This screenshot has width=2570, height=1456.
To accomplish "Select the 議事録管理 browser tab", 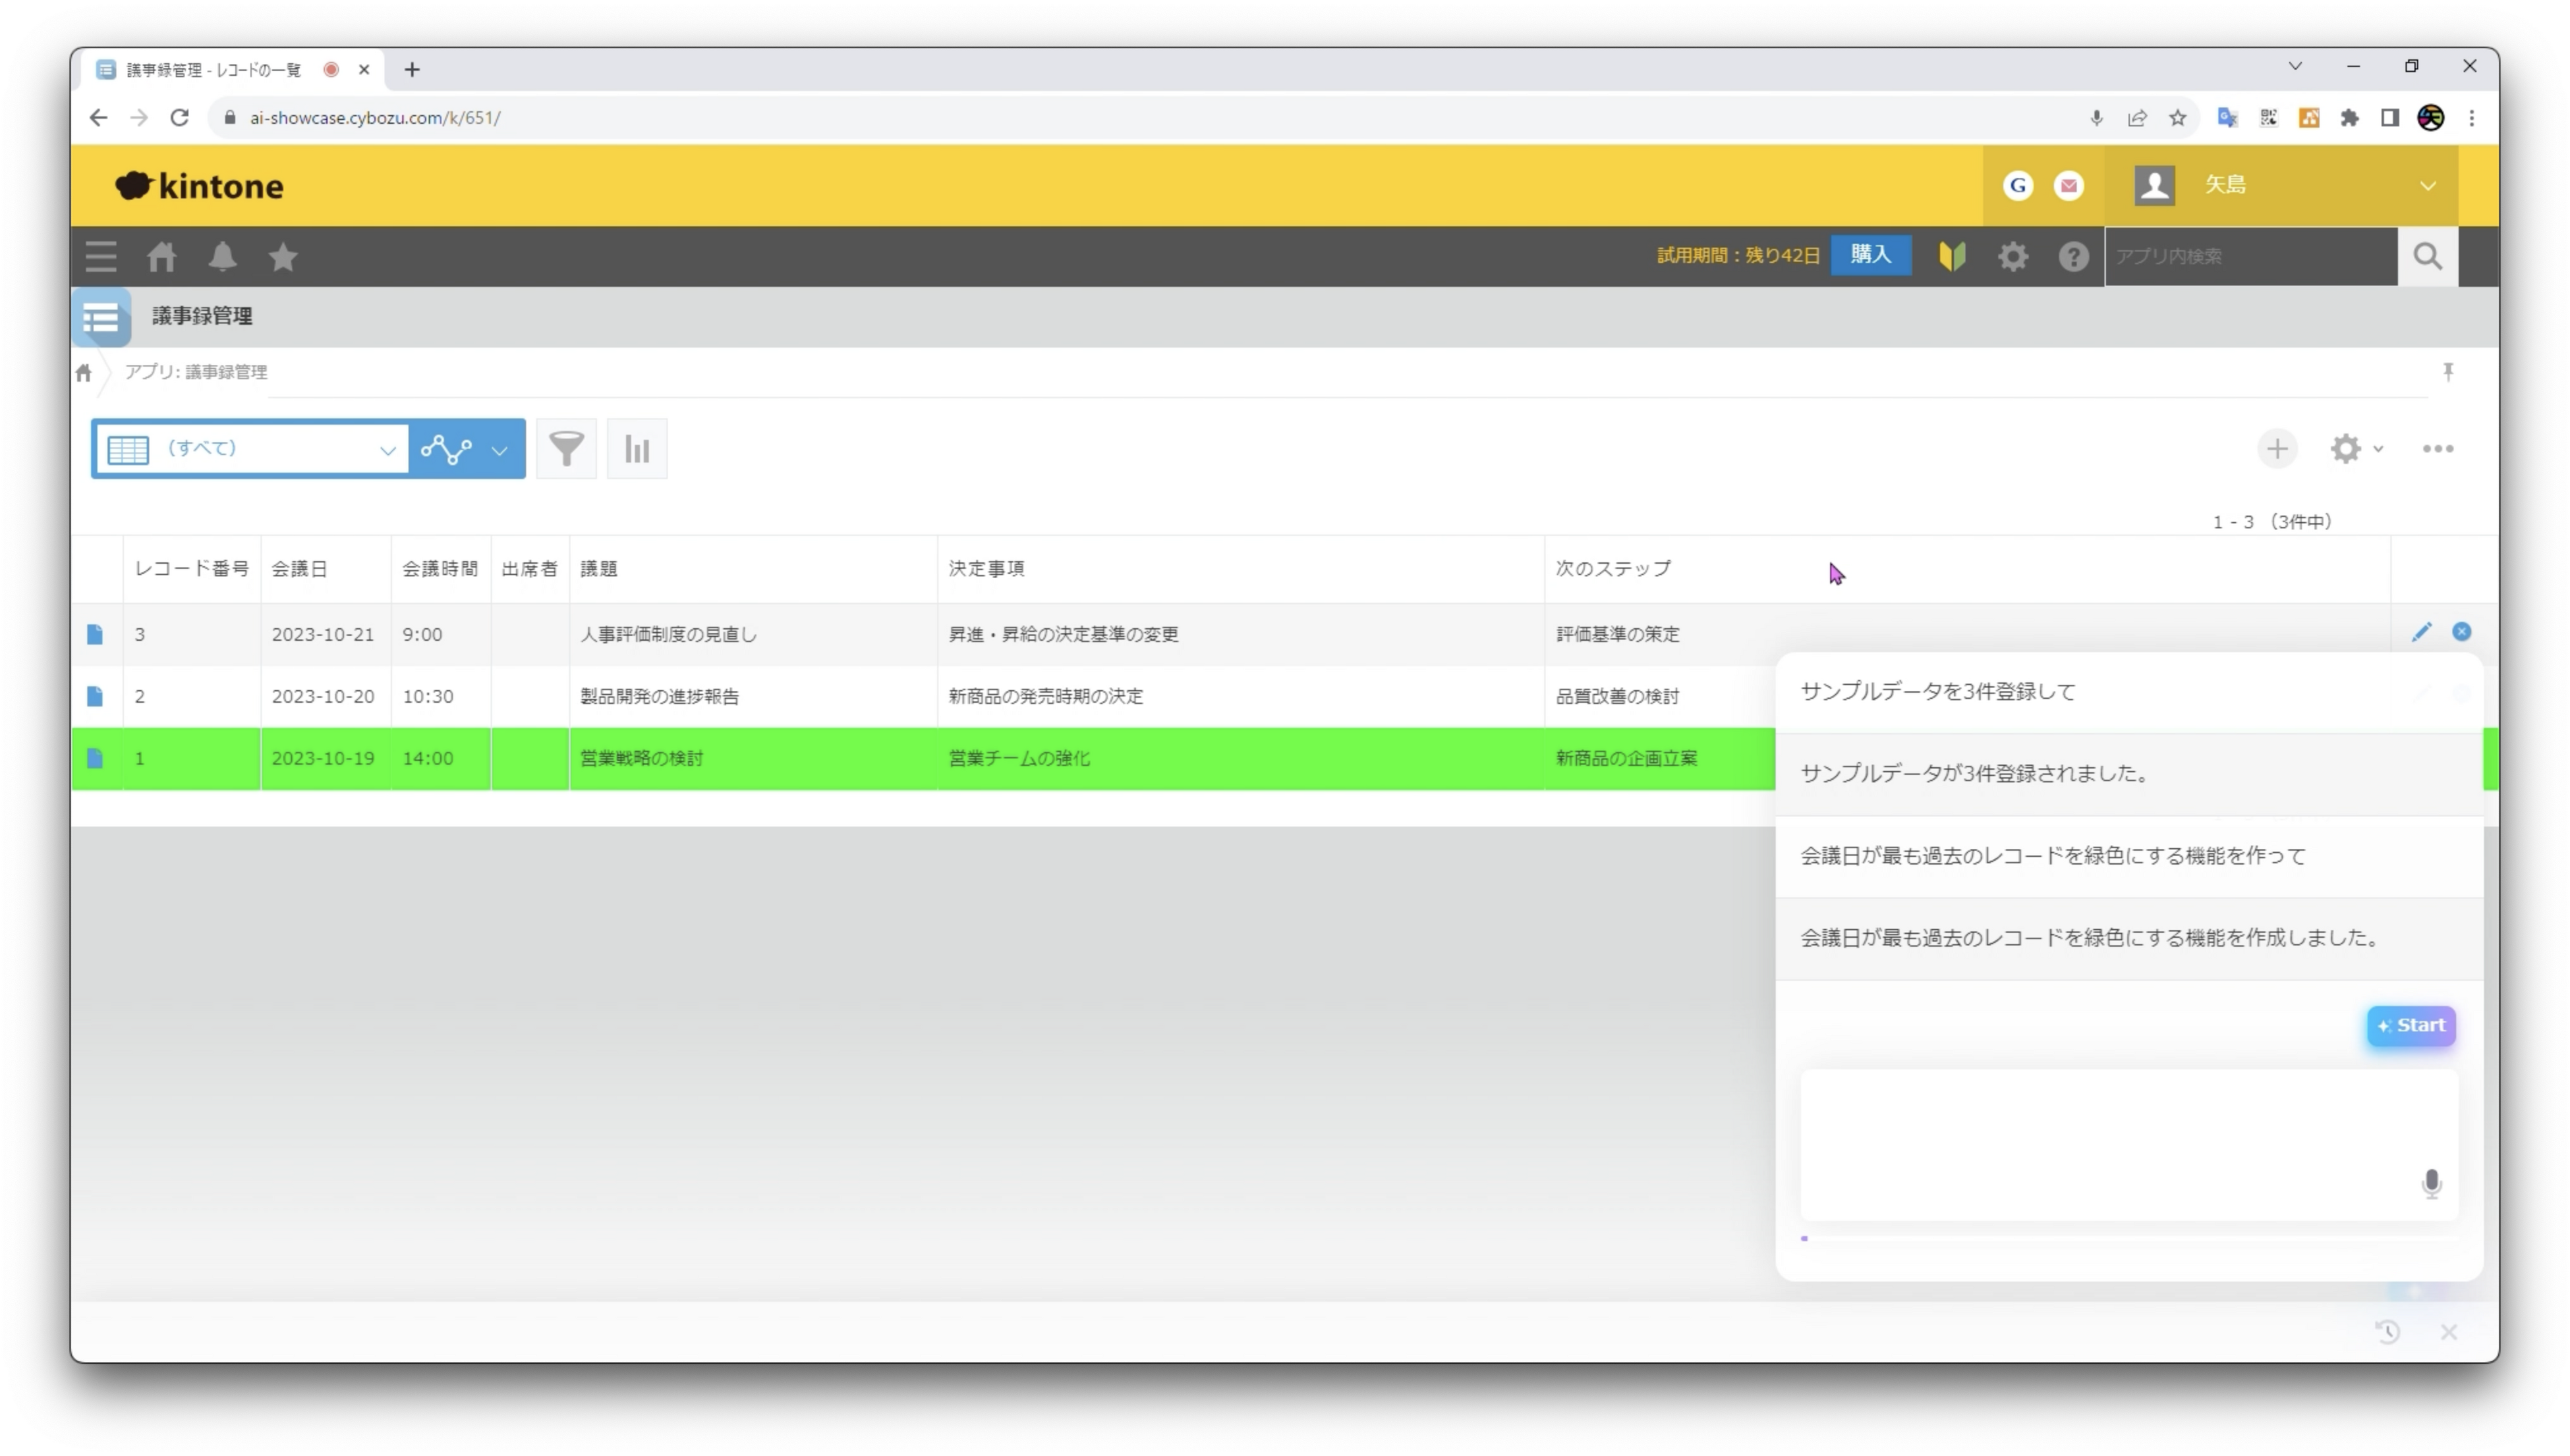I will [215, 70].
